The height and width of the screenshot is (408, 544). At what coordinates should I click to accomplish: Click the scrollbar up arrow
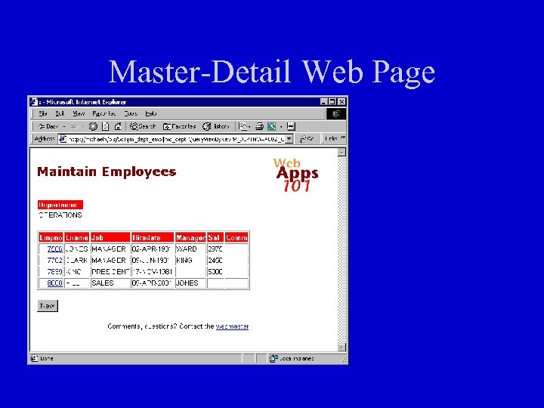[342, 153]
